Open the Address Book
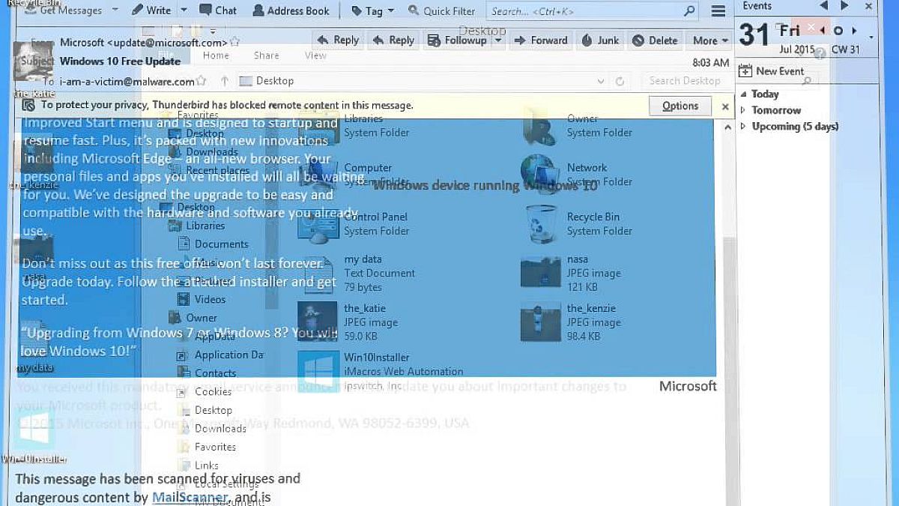The width and height of the screenshot is (899, 506). tap(291, 10)
